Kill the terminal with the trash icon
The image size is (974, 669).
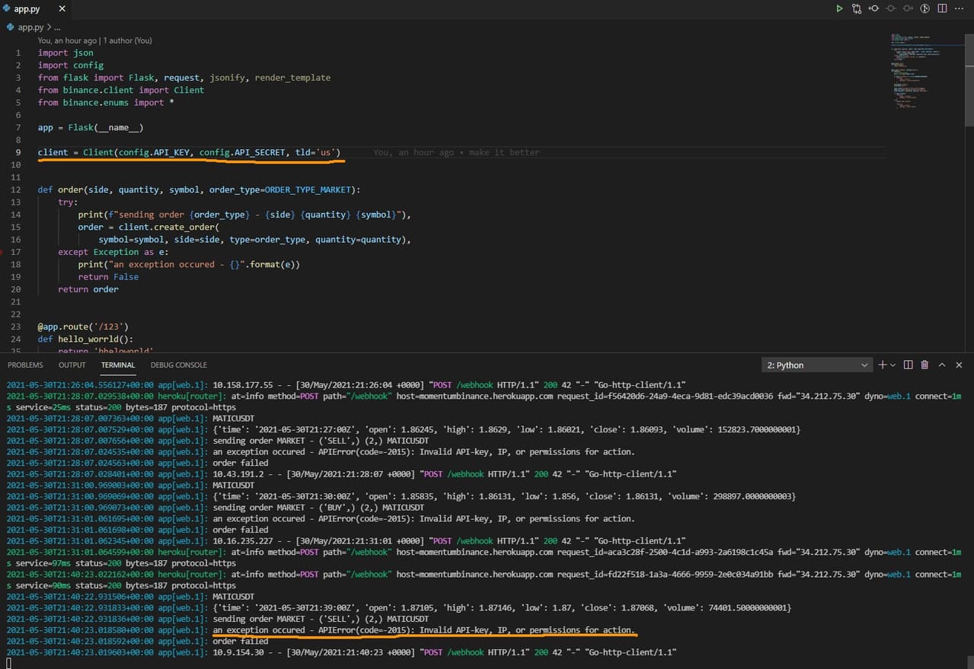(925, 365)
